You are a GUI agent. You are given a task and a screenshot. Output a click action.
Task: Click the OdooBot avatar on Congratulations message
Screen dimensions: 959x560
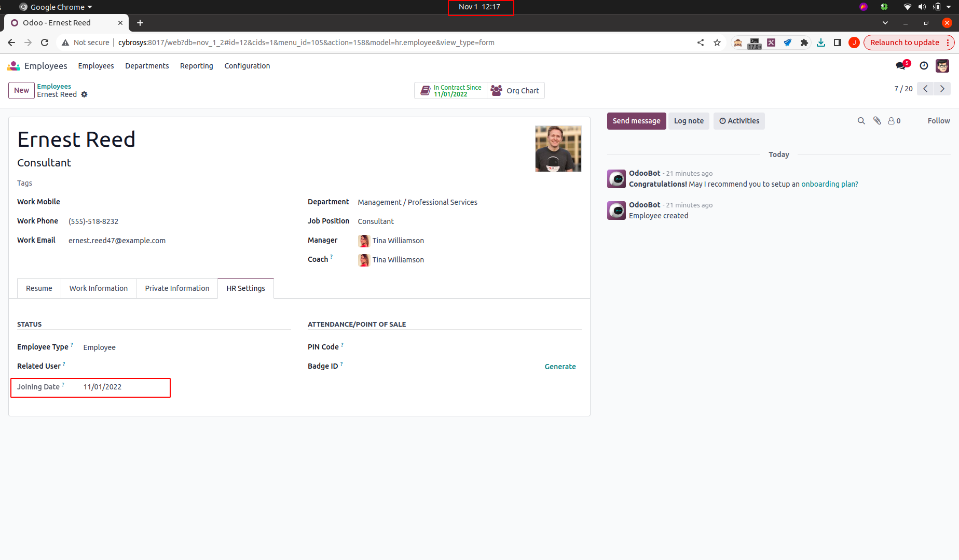(x=616, y=179)
